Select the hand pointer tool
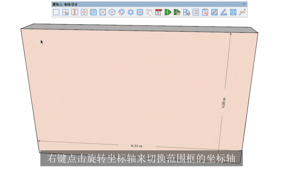 [149, 12]
